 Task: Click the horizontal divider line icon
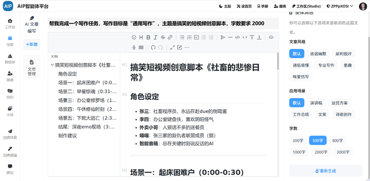pyautogui.click(x=230, y=37)
